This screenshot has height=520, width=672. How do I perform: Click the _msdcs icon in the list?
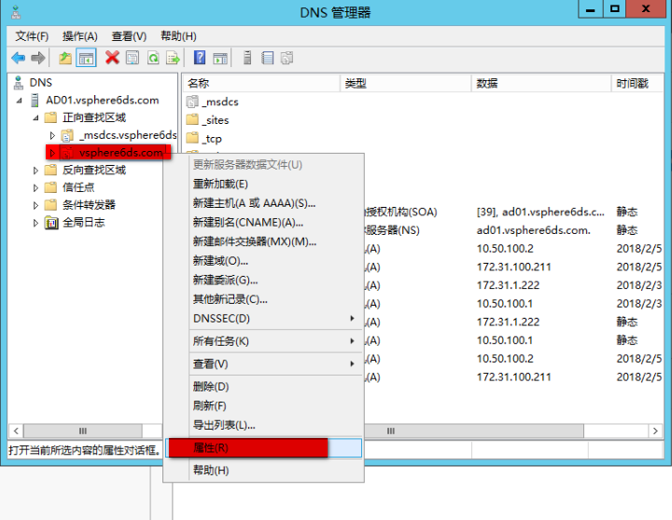click(x=192, y=102)
